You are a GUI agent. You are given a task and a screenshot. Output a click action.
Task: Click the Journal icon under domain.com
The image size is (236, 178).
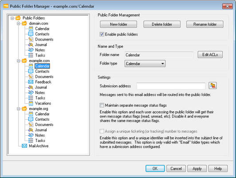tap(31, 44)
